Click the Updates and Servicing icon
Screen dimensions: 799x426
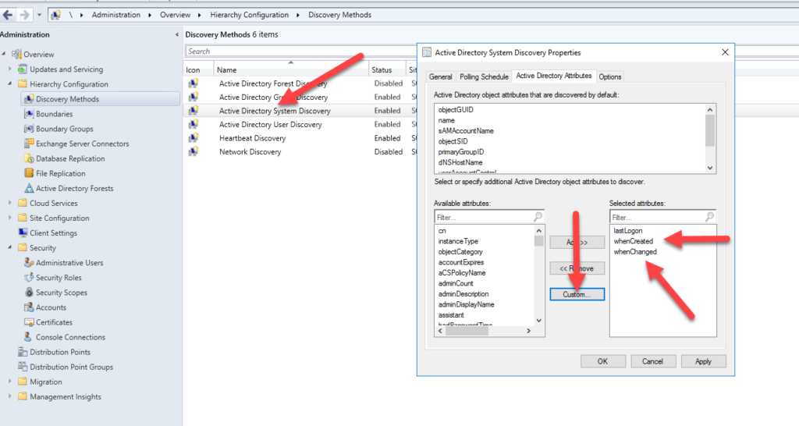23,69
